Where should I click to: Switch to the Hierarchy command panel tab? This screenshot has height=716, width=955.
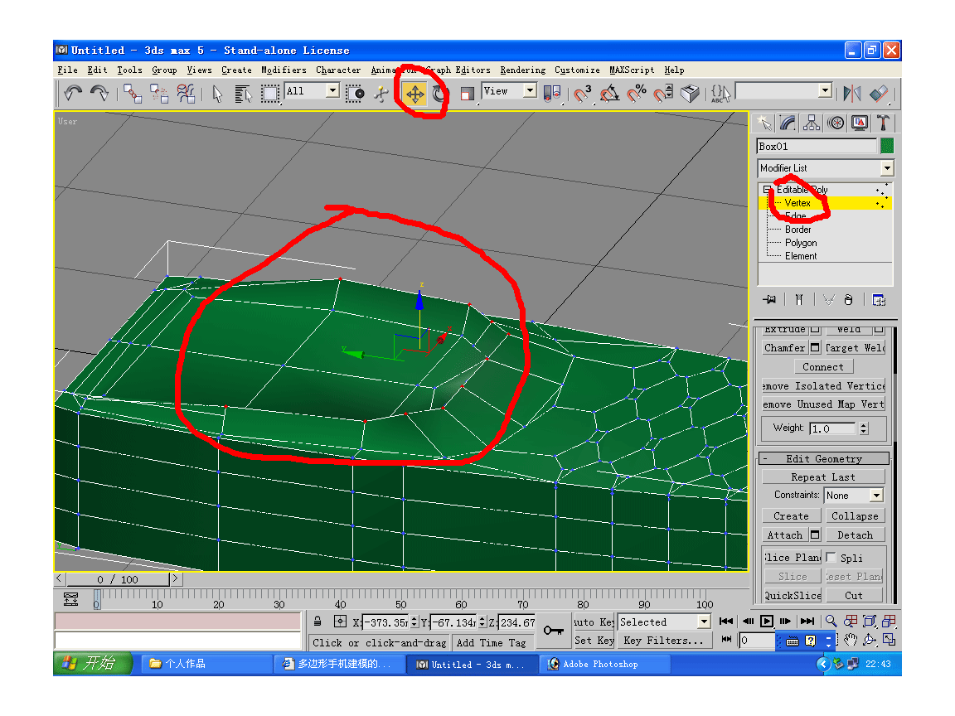[812, 123]
